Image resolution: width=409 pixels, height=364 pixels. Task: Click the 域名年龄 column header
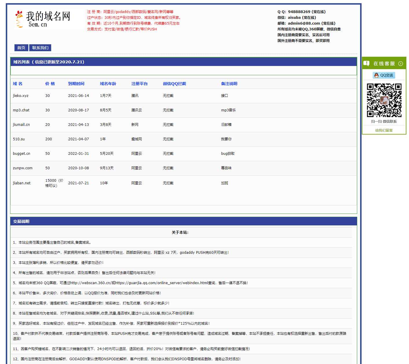pyautogui.click(x=108, y=84)
